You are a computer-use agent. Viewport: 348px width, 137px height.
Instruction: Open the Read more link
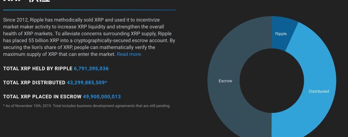pyautogui.click(x=129, y=54)
